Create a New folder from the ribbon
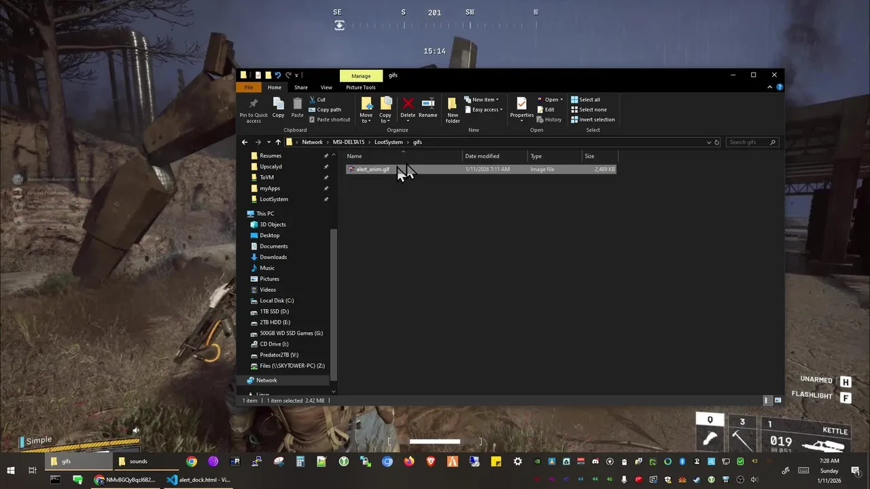The image size is (870, 489). [453, 110]
